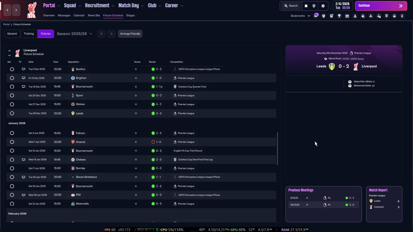Screen dimensions: 413x232
Task: Click the Liverpool badge in match summary header
Action: tap(356, 66)
